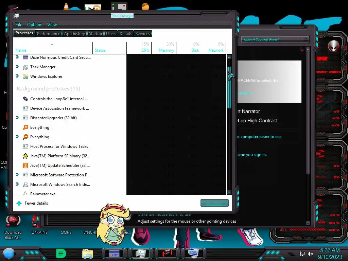348x261 pixels.
Task: Open Download Black Ali... desktop icon
Action: (x=13, y=227)
